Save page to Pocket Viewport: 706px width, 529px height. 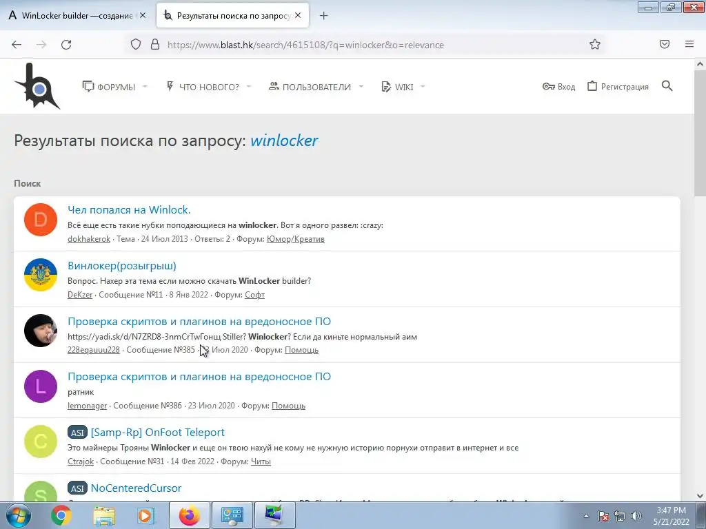tap(665, 44)
